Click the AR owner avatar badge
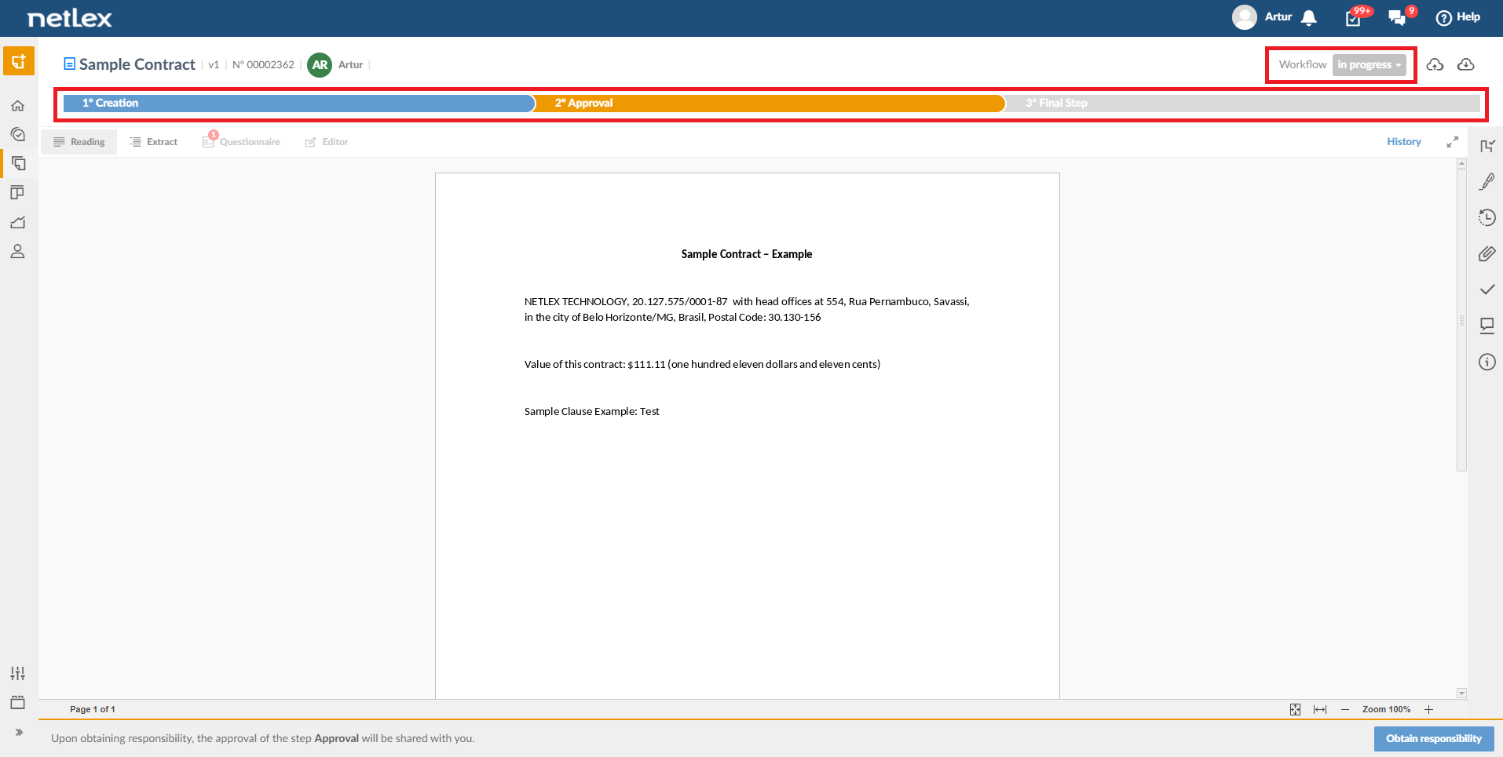 click(x=320, y=65)
